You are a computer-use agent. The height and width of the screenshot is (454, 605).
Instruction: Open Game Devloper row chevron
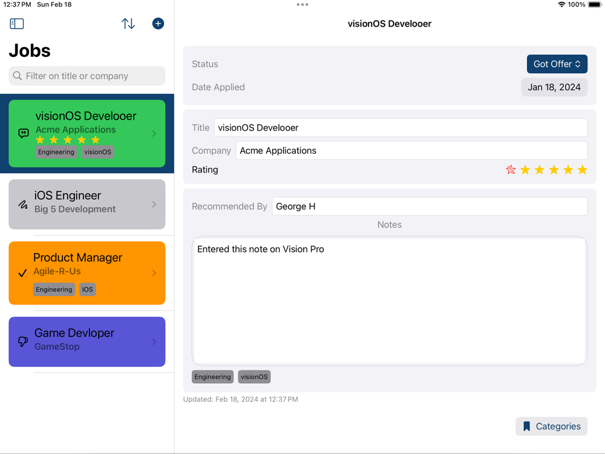pyautogui.click(x=154, y=341)
